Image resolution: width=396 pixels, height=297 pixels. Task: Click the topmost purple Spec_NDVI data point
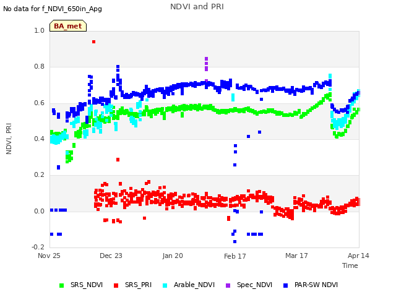tap(206, 59)
